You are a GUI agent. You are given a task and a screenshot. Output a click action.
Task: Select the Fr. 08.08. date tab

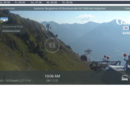tap(20, 3)
